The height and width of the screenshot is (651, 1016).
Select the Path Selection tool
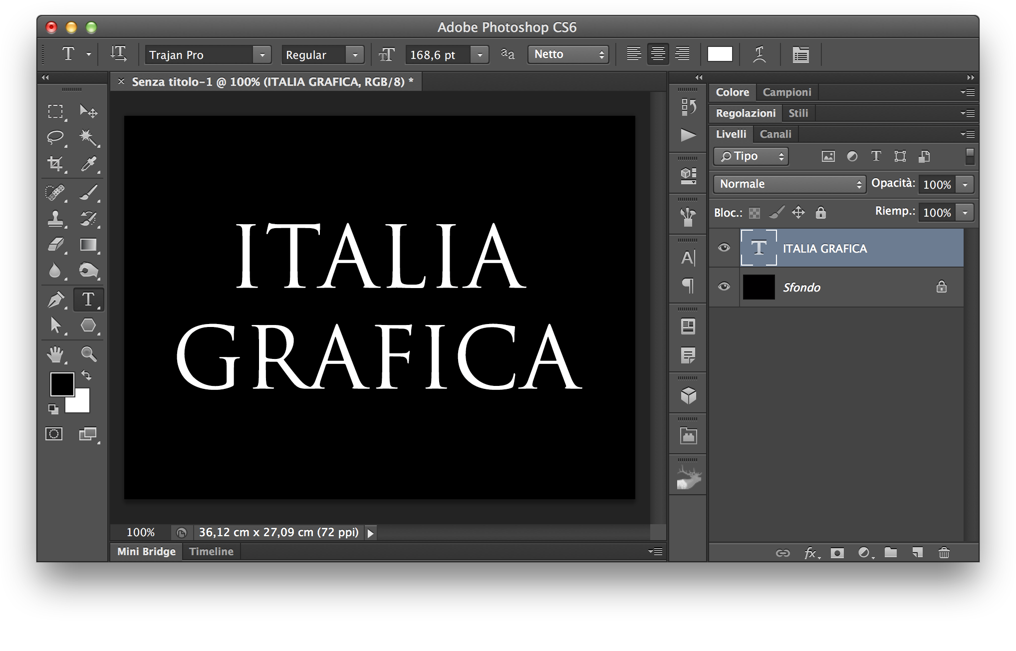(55, 325)
